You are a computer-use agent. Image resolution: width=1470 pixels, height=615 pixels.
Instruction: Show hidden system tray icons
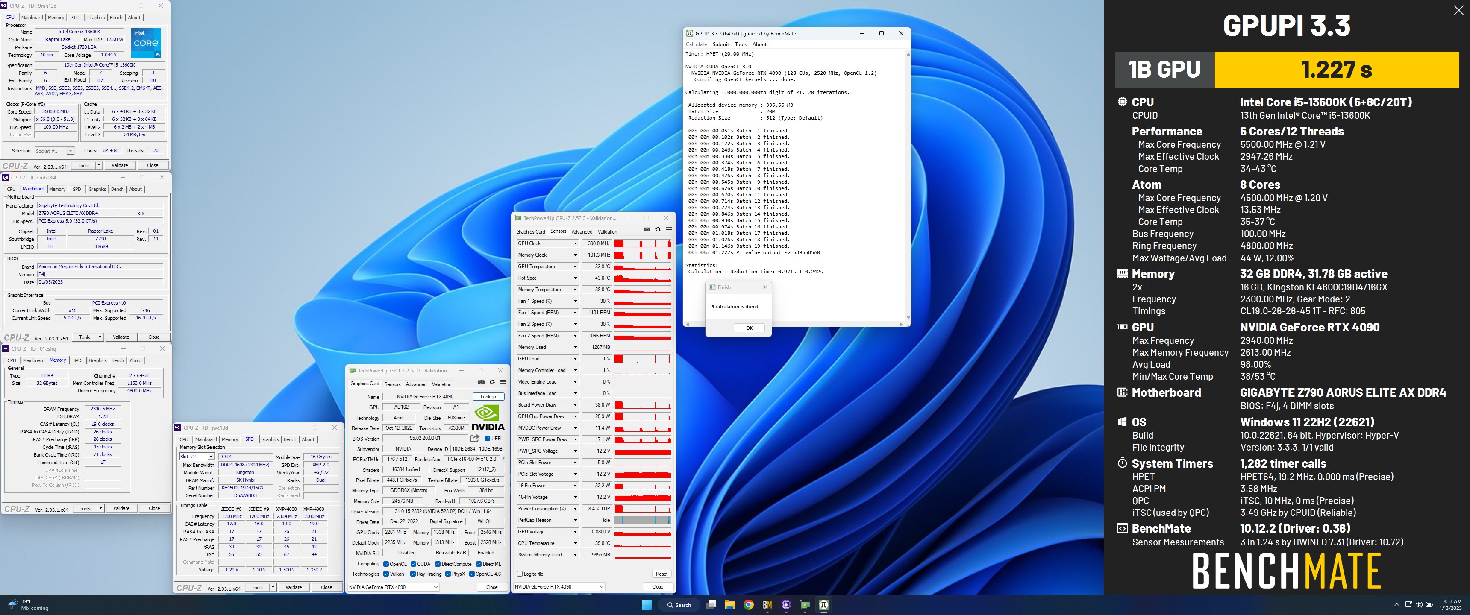[x=1396, y=605]
